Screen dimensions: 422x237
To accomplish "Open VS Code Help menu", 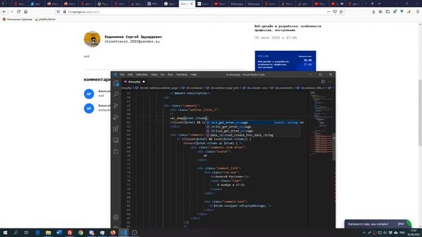I will click(x=193, y=74).
